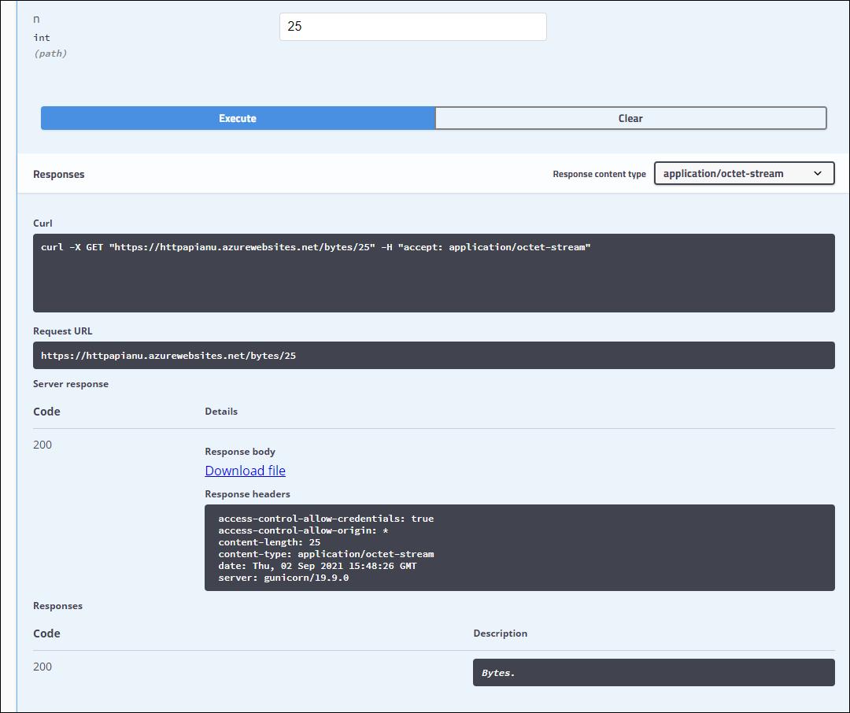Click inside the n parameter input field
The width and height of the screenshot is (850, 713).
(412, 26)
